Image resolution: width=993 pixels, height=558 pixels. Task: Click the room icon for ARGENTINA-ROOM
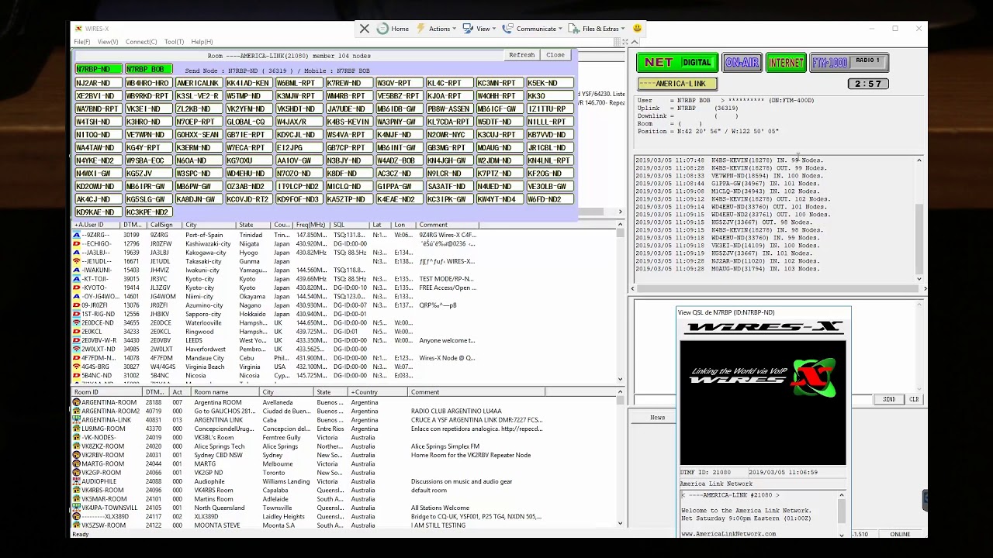pos(77,402)
